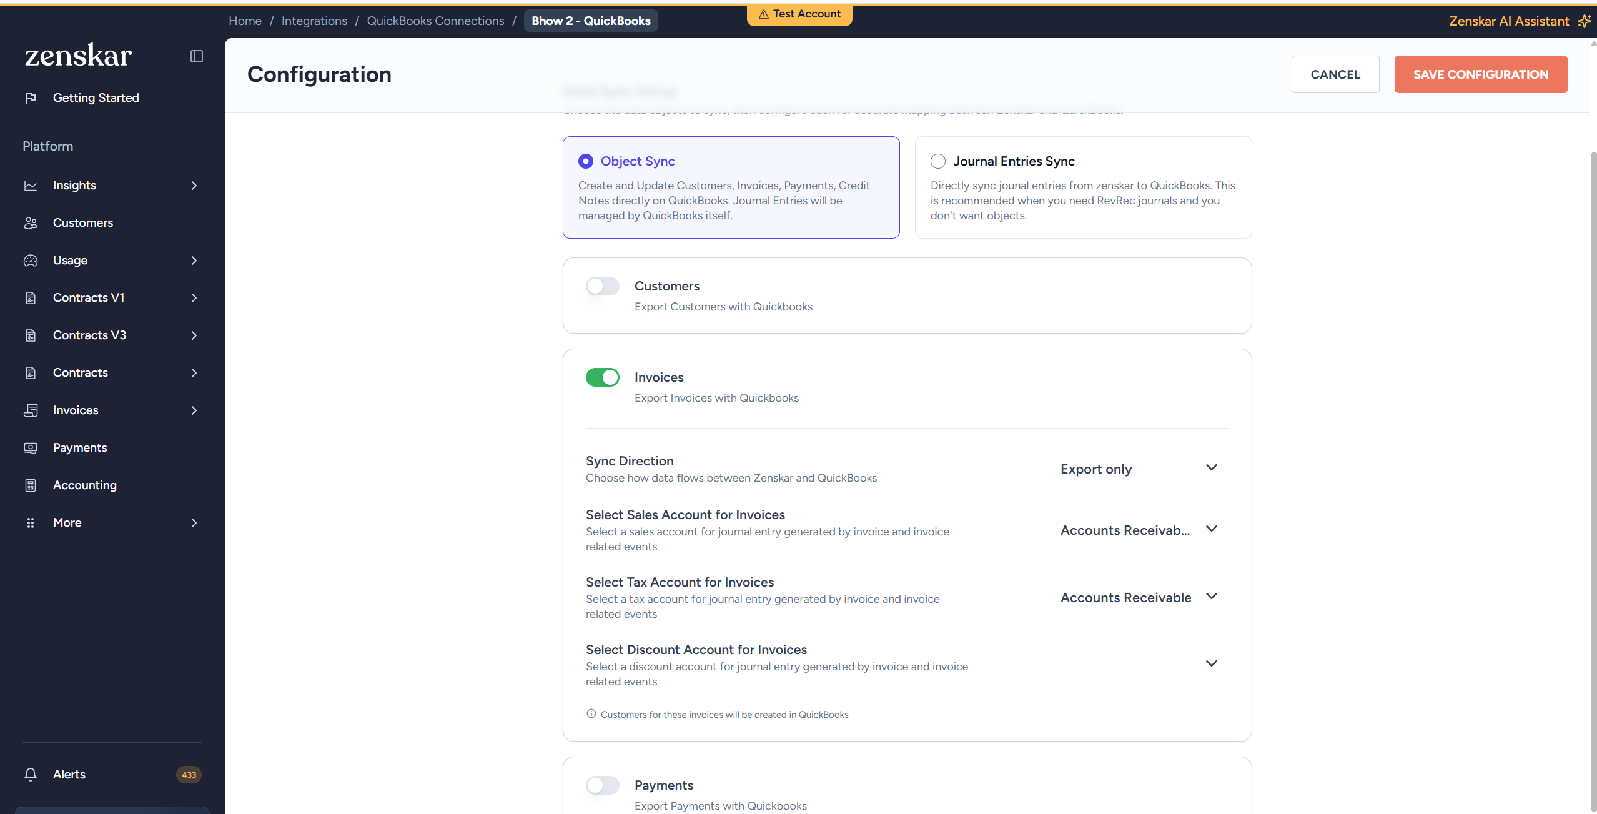Viewport: 1597px width, 814px height.
Task: Click the Cancel button
Action: [1335, 74]
